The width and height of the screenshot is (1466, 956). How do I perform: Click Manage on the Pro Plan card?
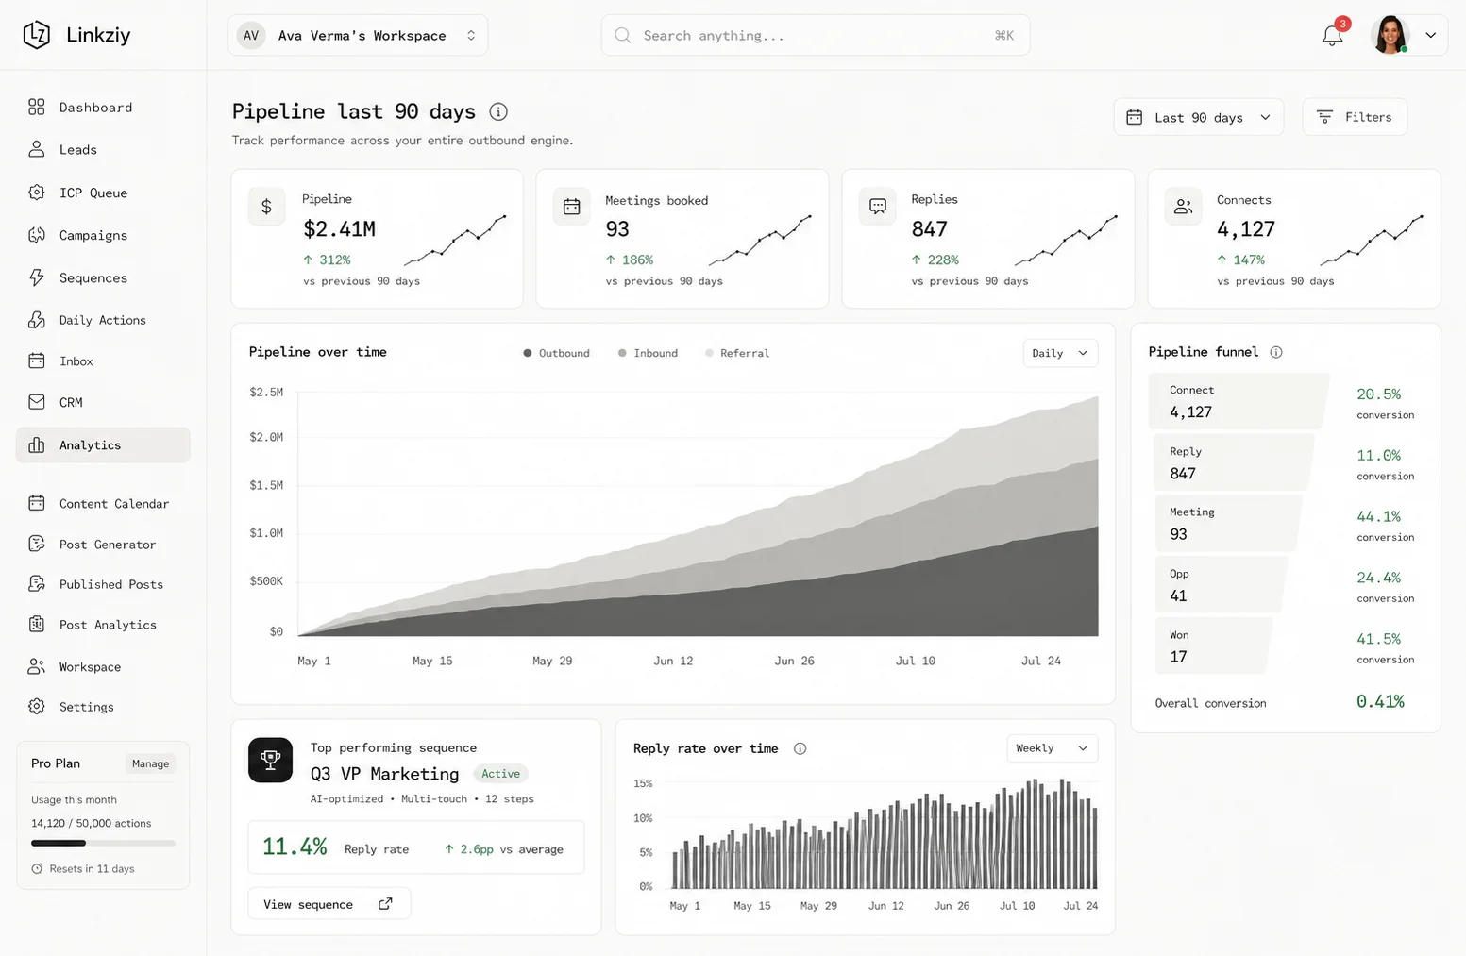tap(150, 763)
